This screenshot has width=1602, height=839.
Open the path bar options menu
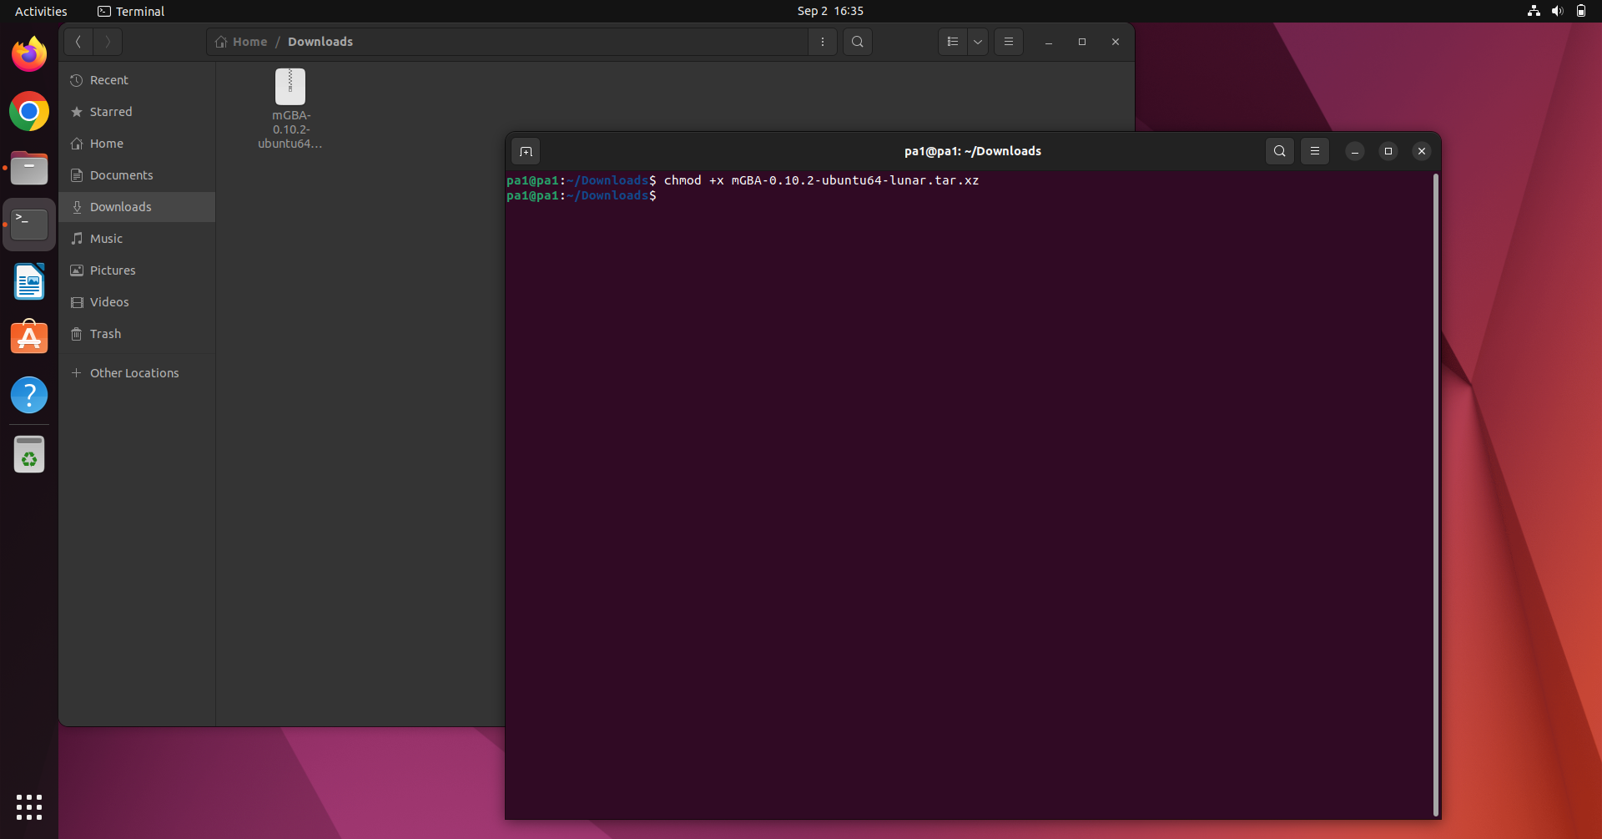coord(823,42)
